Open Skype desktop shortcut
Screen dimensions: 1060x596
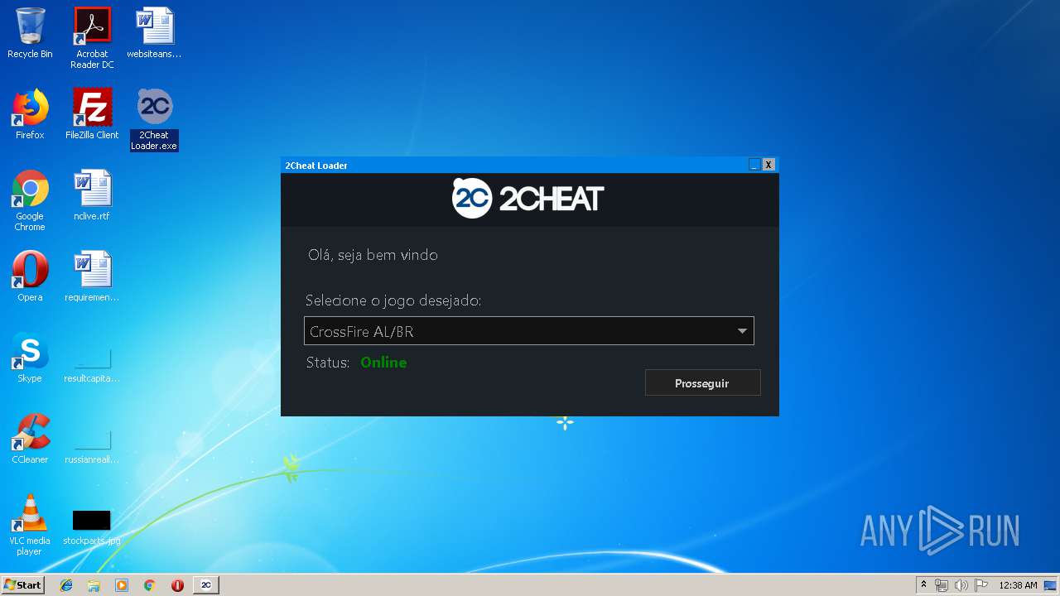pyautogui.click(x=30, y=358)
